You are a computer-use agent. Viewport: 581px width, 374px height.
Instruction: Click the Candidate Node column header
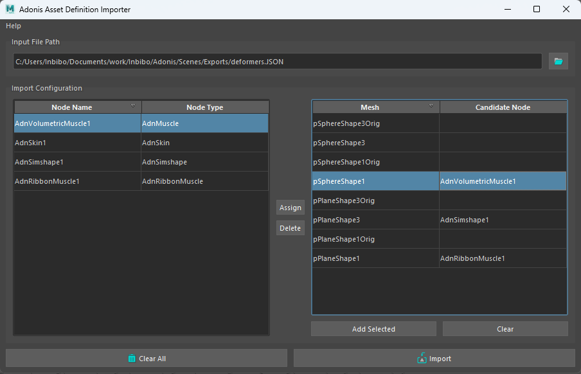[x=503, y=107]
